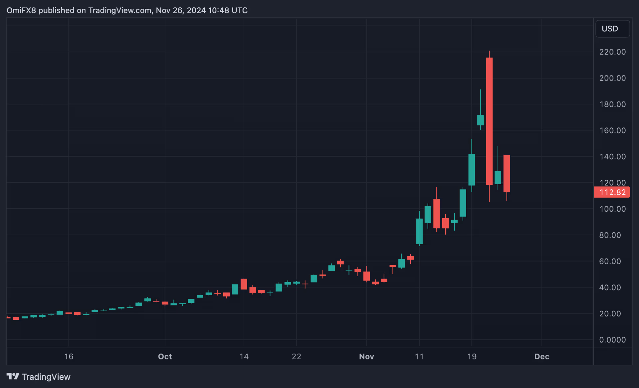The image size is (639, 388).
Task: Click the 160.00 price axis label
Action: click(x=612, y=130)
